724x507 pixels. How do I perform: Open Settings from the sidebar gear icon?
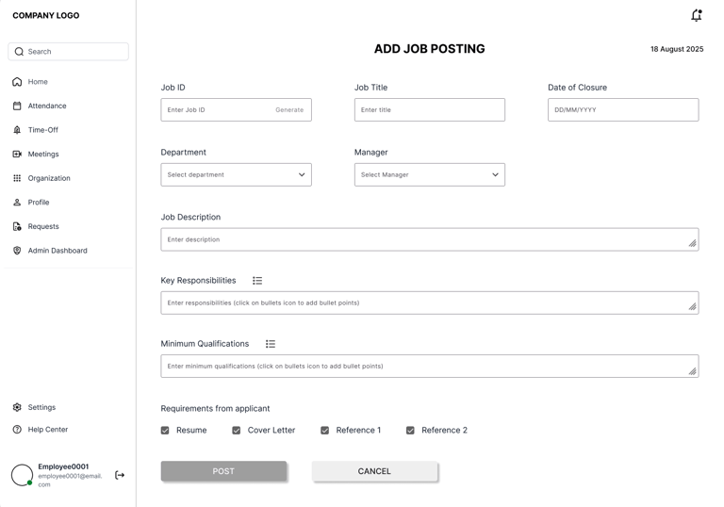pos(17,407)
